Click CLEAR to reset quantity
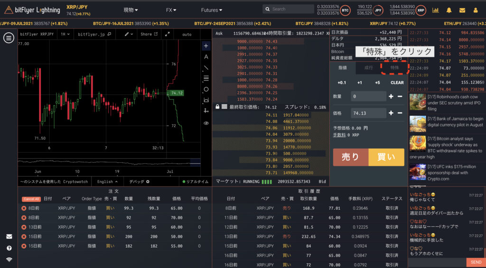Image resolution: width=486 pixels, height=268 pixels. (x=397, y=83)
